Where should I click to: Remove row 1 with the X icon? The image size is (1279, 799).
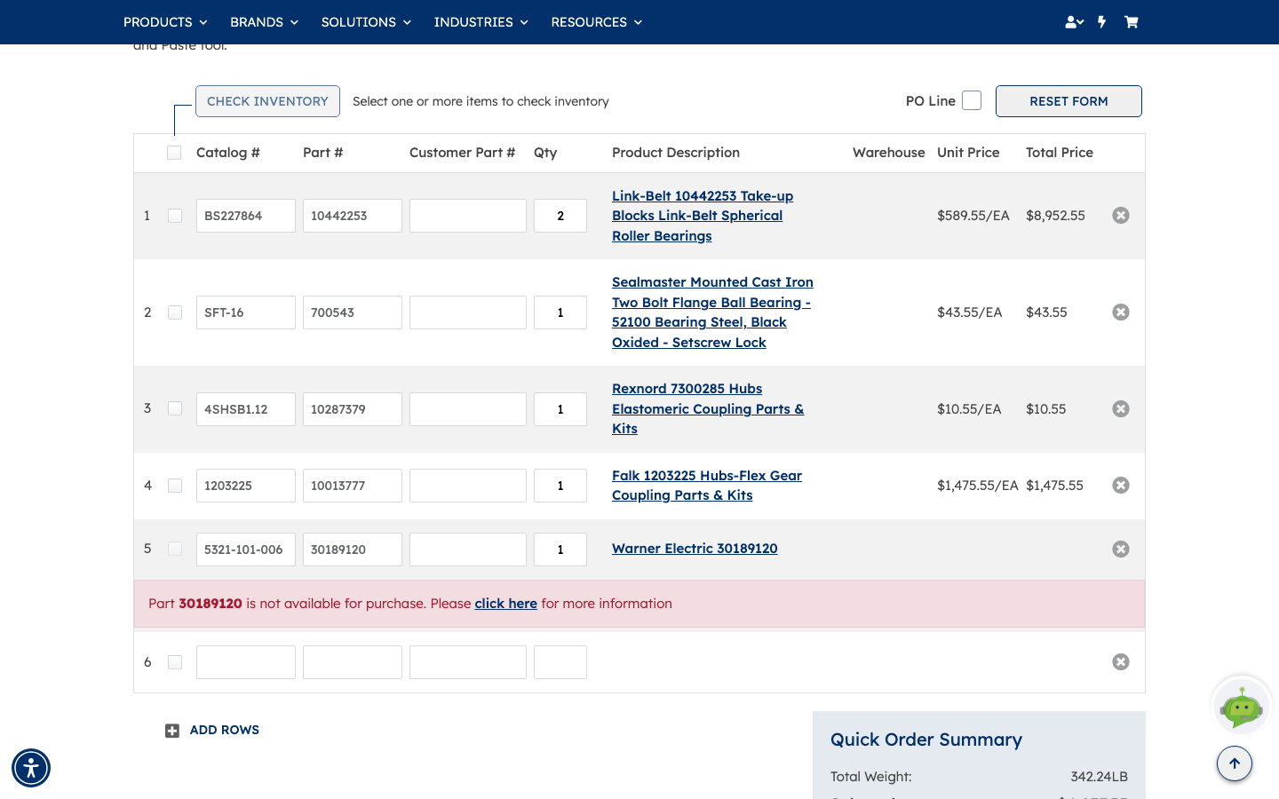pos(1121,216)
